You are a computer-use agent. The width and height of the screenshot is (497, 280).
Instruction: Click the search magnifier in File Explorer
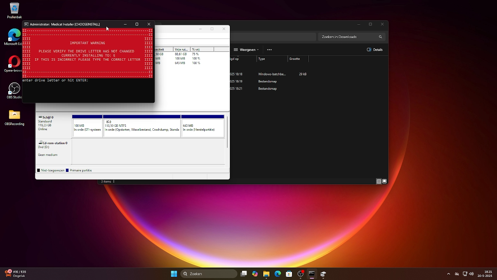pyautogui.click(x=381, y=37)
